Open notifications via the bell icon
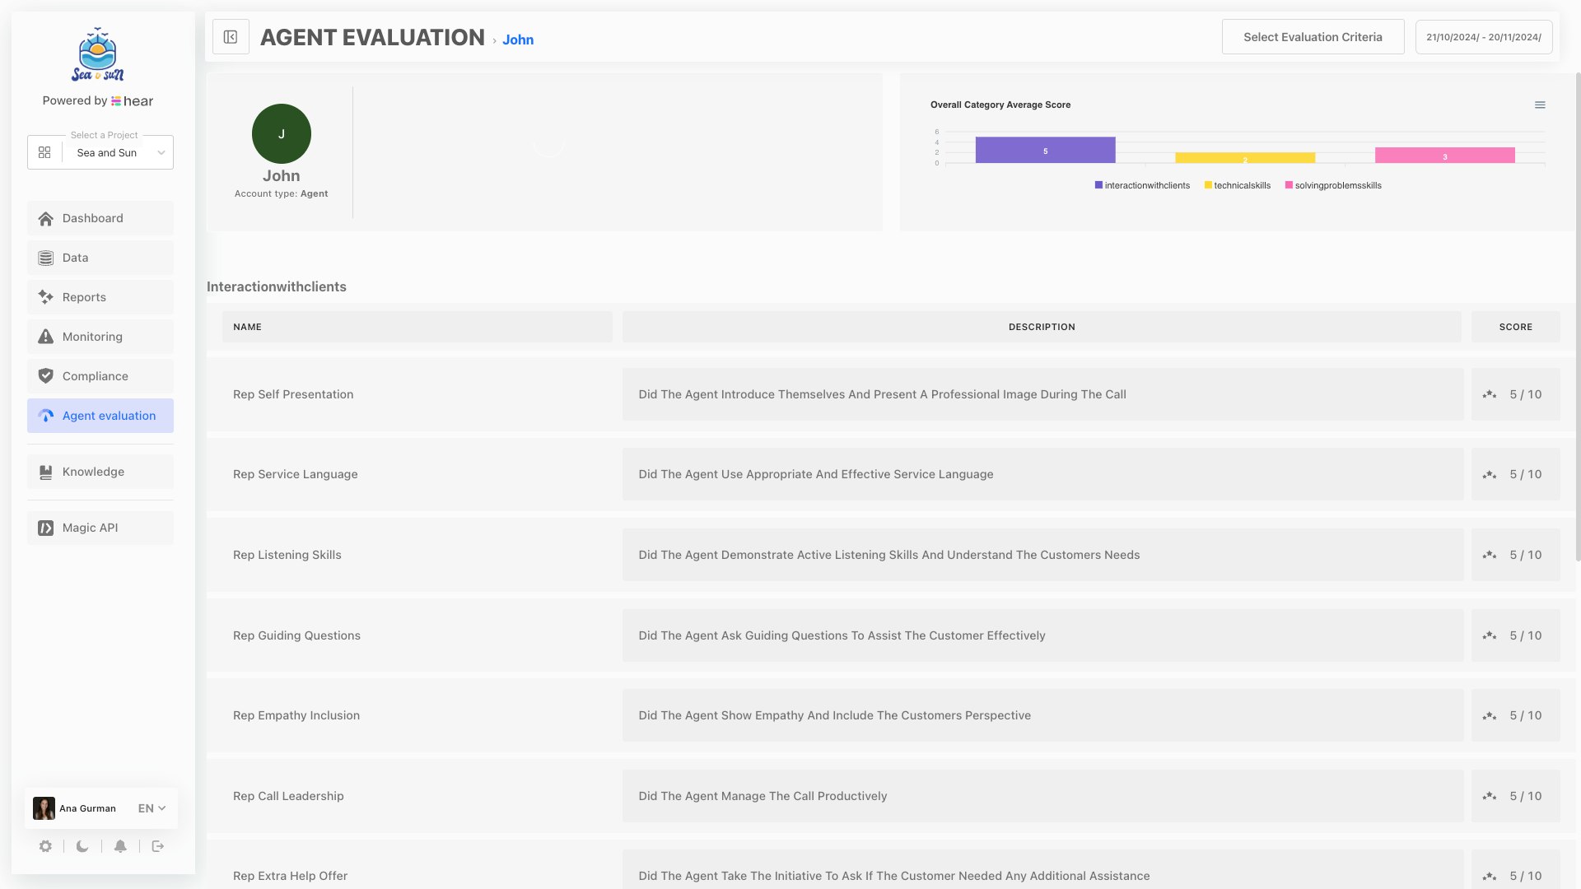The width and height of the screenshot is (1581, 889). coord(120,846)
